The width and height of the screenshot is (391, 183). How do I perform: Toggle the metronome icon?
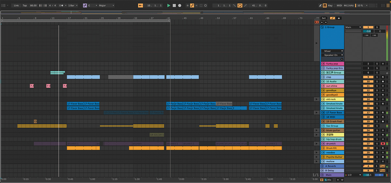point(61,6)
